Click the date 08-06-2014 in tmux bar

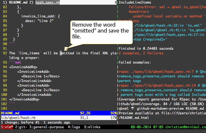[x=141, y=127]
